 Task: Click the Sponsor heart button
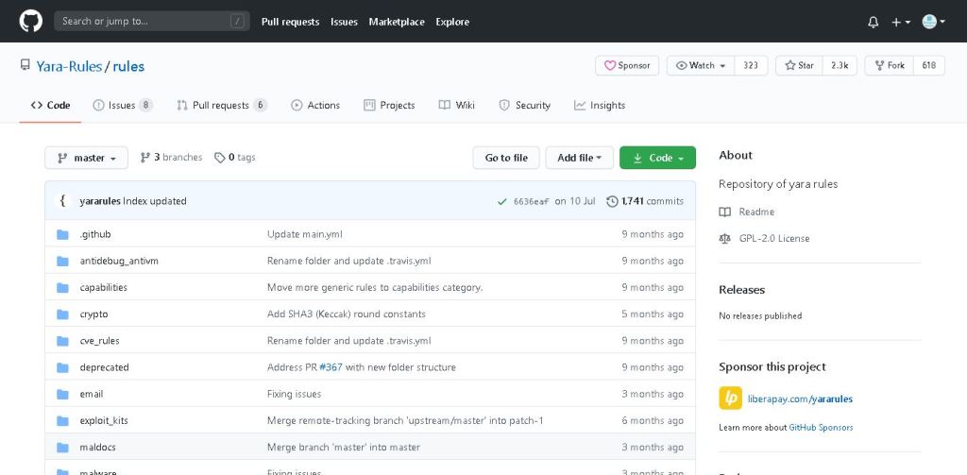[627, 65]
